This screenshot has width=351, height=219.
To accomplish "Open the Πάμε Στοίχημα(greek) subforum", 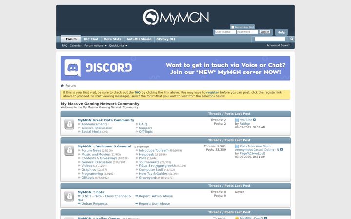I will coord(156,166).
